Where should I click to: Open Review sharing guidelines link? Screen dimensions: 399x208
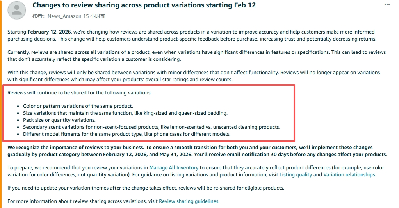pyautogui.click(x=189, y=201)
